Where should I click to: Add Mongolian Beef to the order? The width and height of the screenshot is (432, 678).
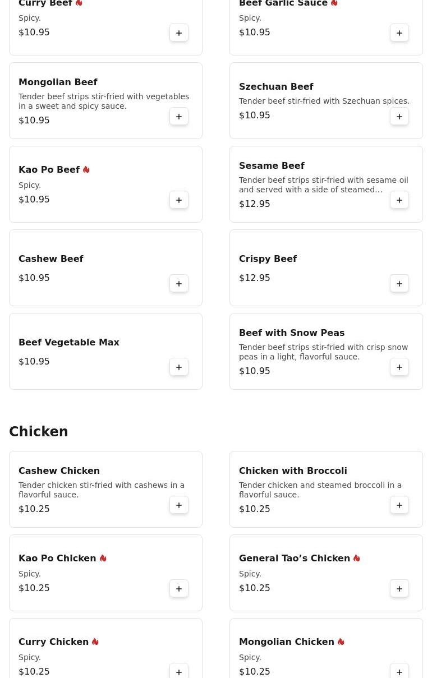pyautogui.click(x=179, y=117)
